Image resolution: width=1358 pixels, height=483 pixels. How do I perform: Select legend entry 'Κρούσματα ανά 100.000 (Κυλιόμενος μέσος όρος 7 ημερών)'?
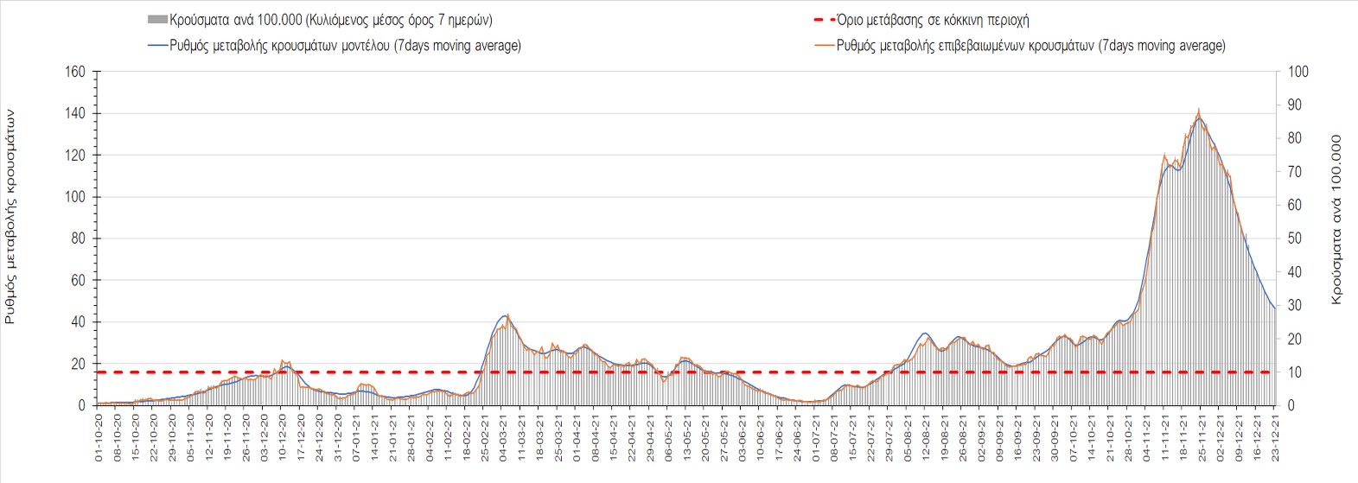click(x=331, y=20)
